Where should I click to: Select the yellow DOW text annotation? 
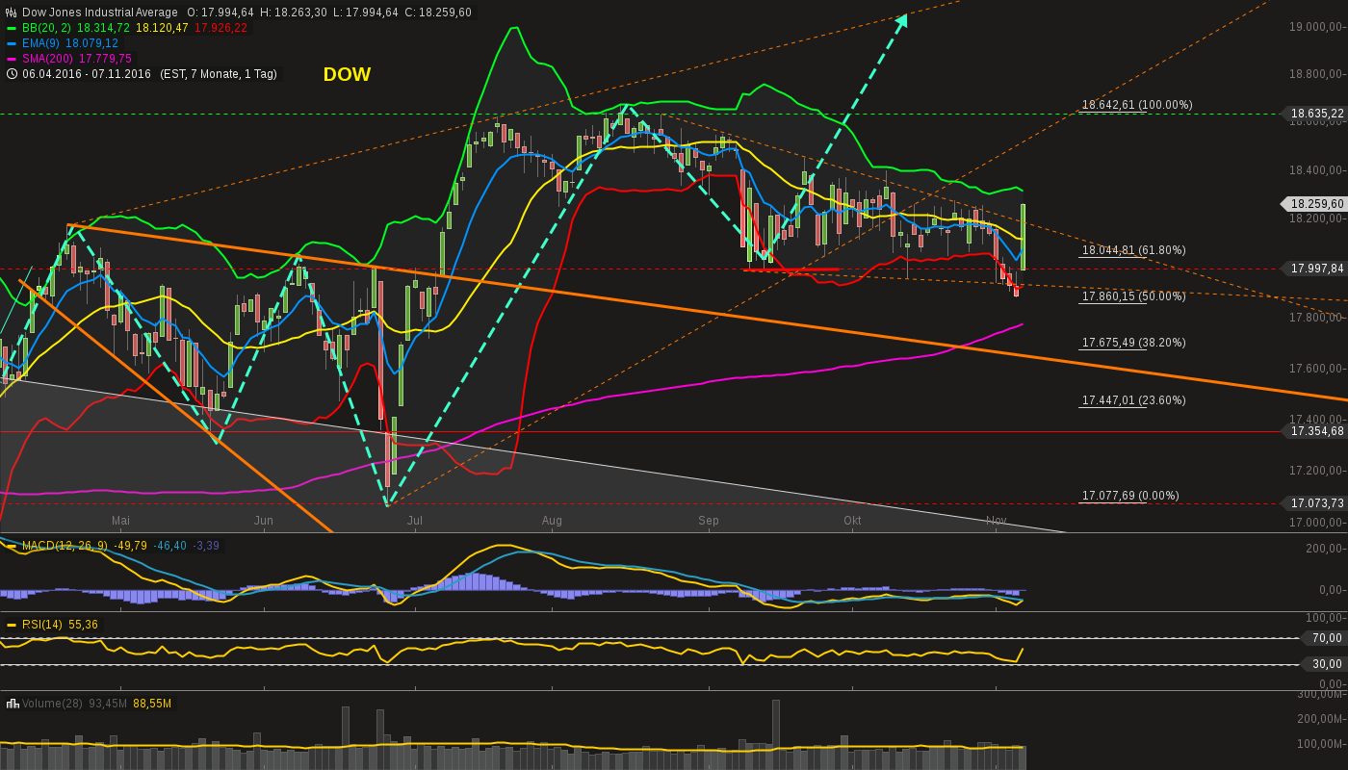tap(347, 74)
